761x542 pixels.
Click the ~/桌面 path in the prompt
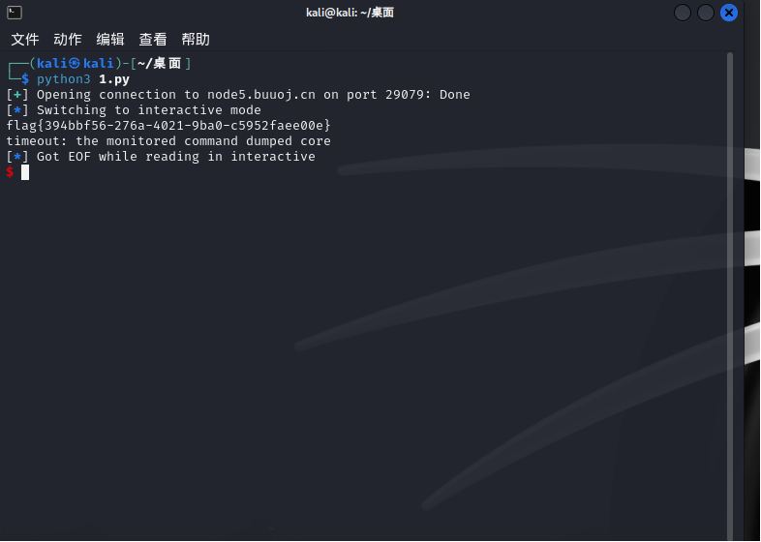pyautogui.click(x=159, y=64)
